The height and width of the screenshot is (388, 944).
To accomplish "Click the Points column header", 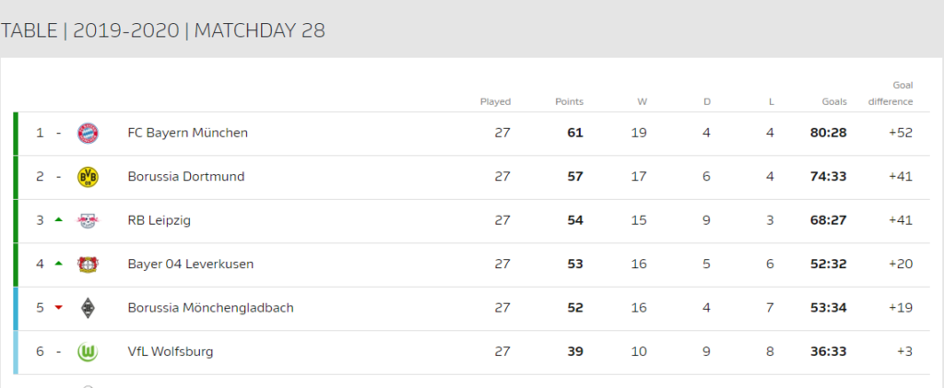I will pyautogui.click(x=569, y=101).
